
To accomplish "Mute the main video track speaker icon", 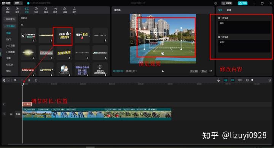I will [11, 114].
